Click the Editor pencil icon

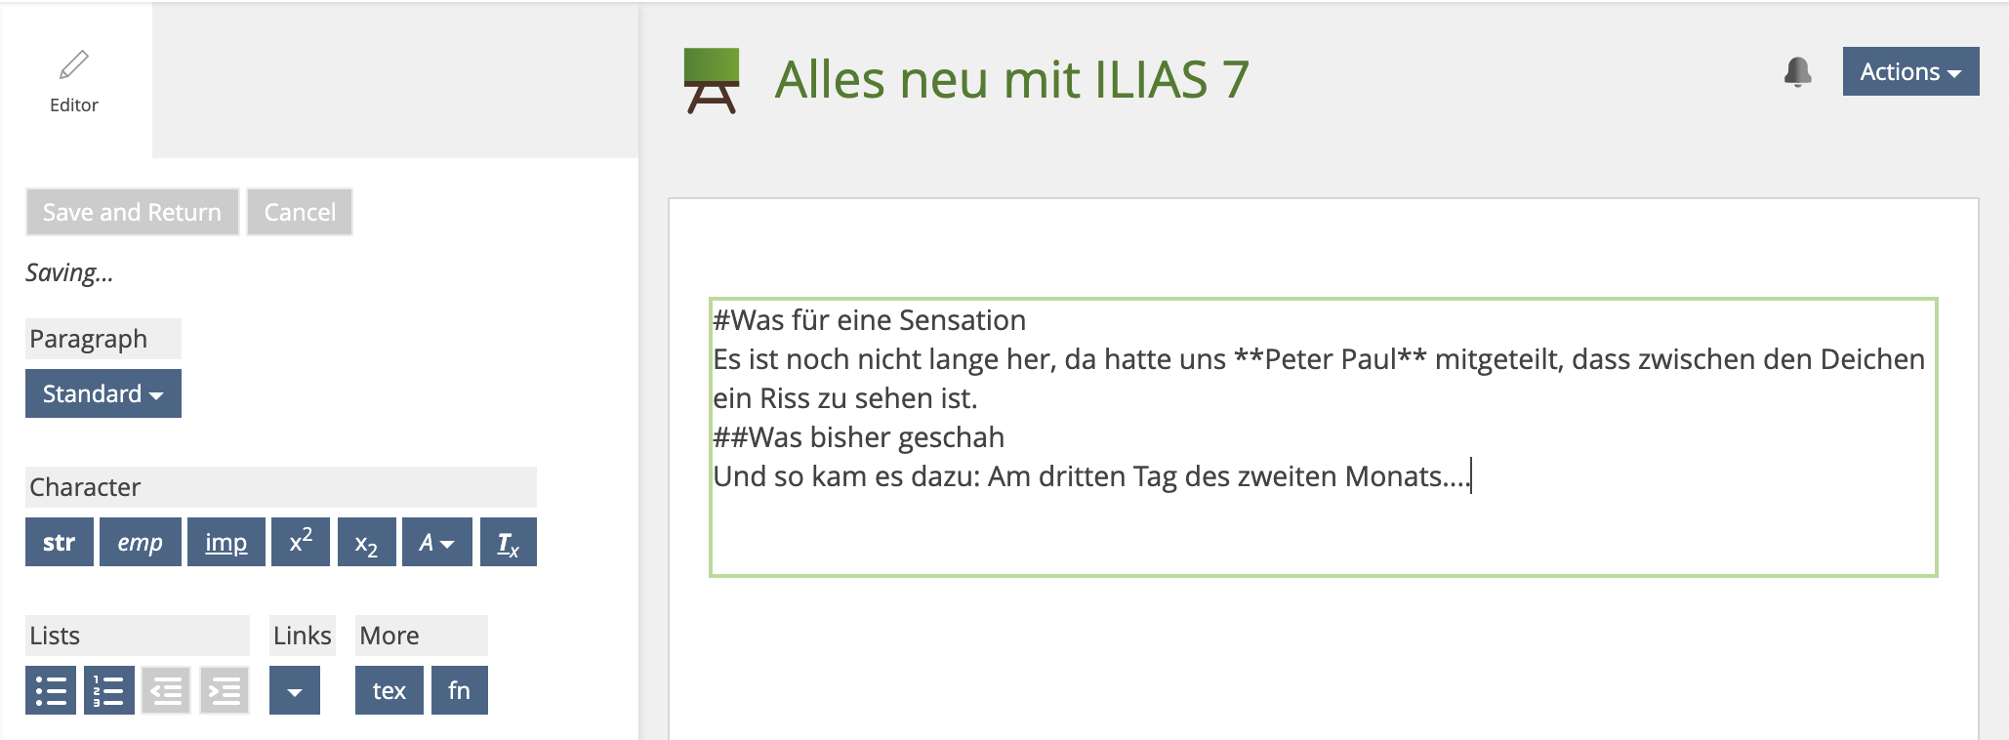click(74, 65)
